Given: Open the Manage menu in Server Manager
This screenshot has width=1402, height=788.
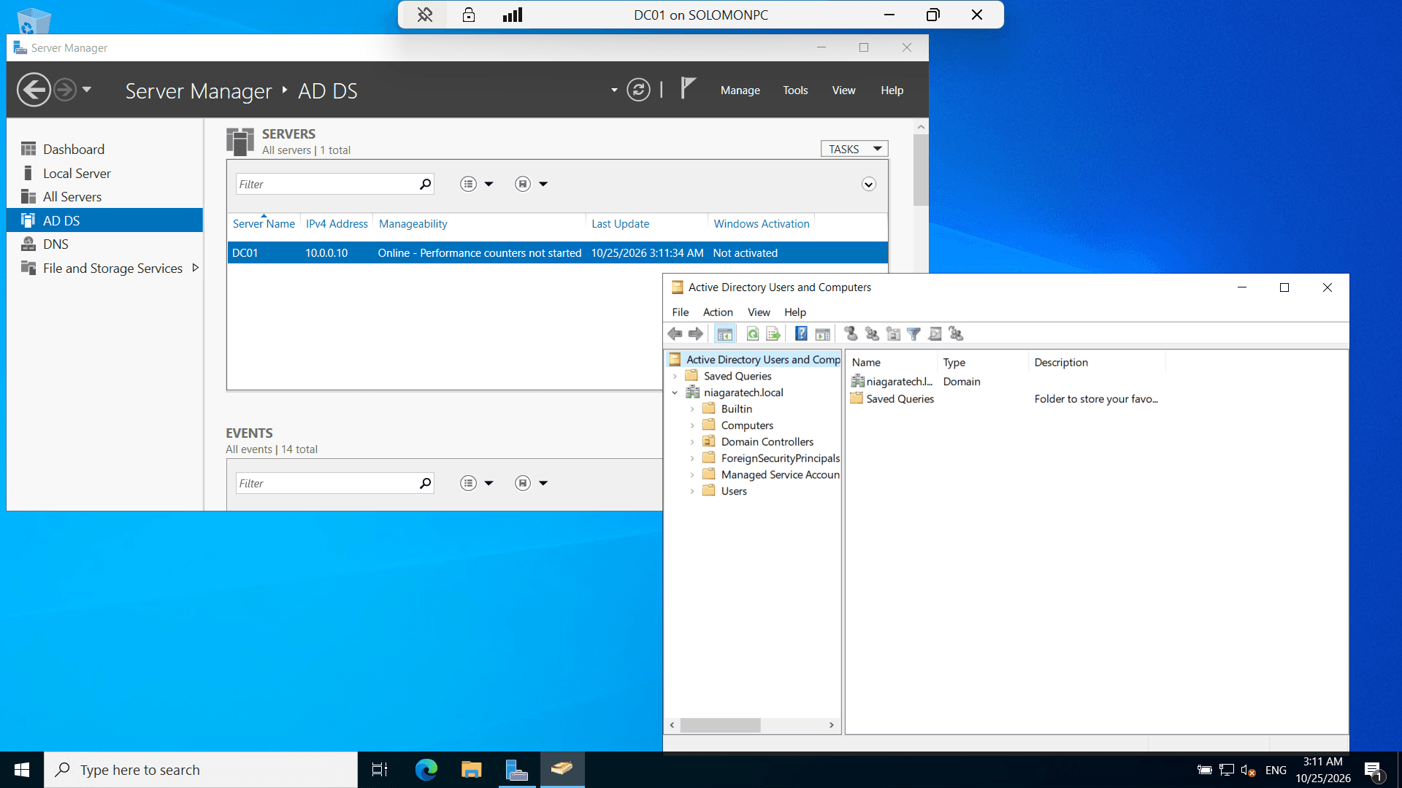Looking at the screenshot, I should click(740, 90).
